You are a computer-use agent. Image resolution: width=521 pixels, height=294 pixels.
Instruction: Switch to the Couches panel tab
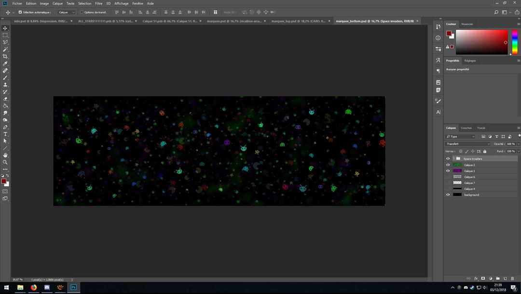pyautogui.click(x=466, y=128)
